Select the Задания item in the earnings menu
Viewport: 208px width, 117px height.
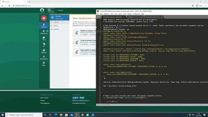tap(59, 29)
